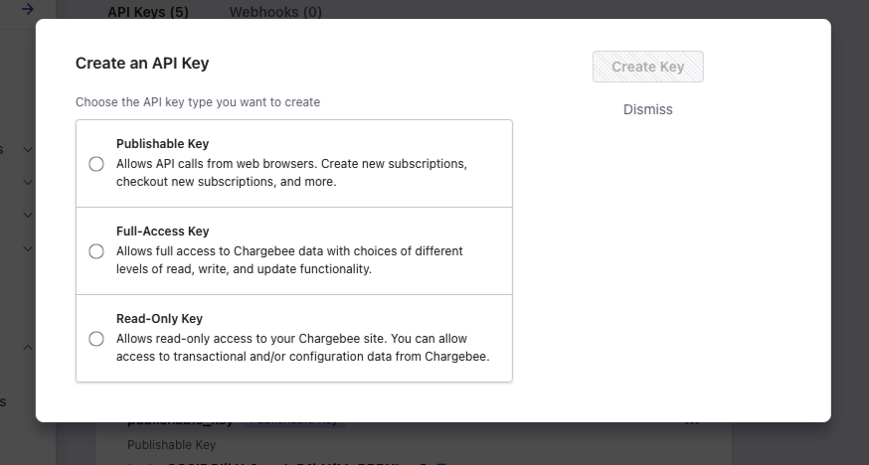This screenshot has height=465, width=869.
Task: Click the Read-Only Key option title
Action: 159,319
